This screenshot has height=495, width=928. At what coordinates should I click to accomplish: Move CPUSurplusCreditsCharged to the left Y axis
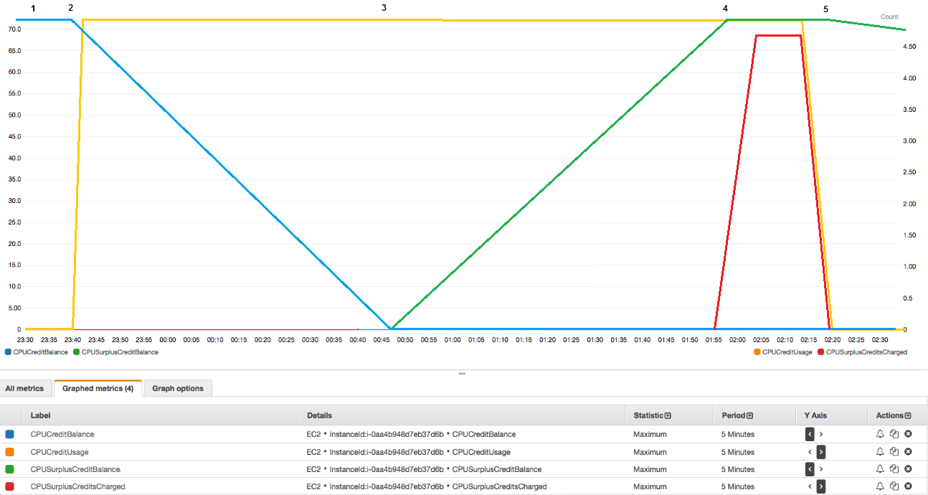(809, 486)
